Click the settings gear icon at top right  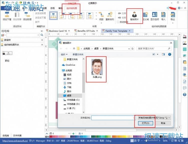pos(179,8)
